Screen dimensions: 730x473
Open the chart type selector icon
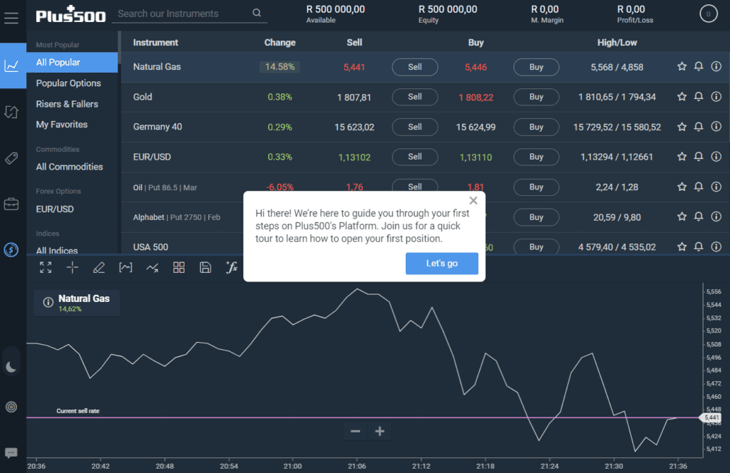click(153, 267)
